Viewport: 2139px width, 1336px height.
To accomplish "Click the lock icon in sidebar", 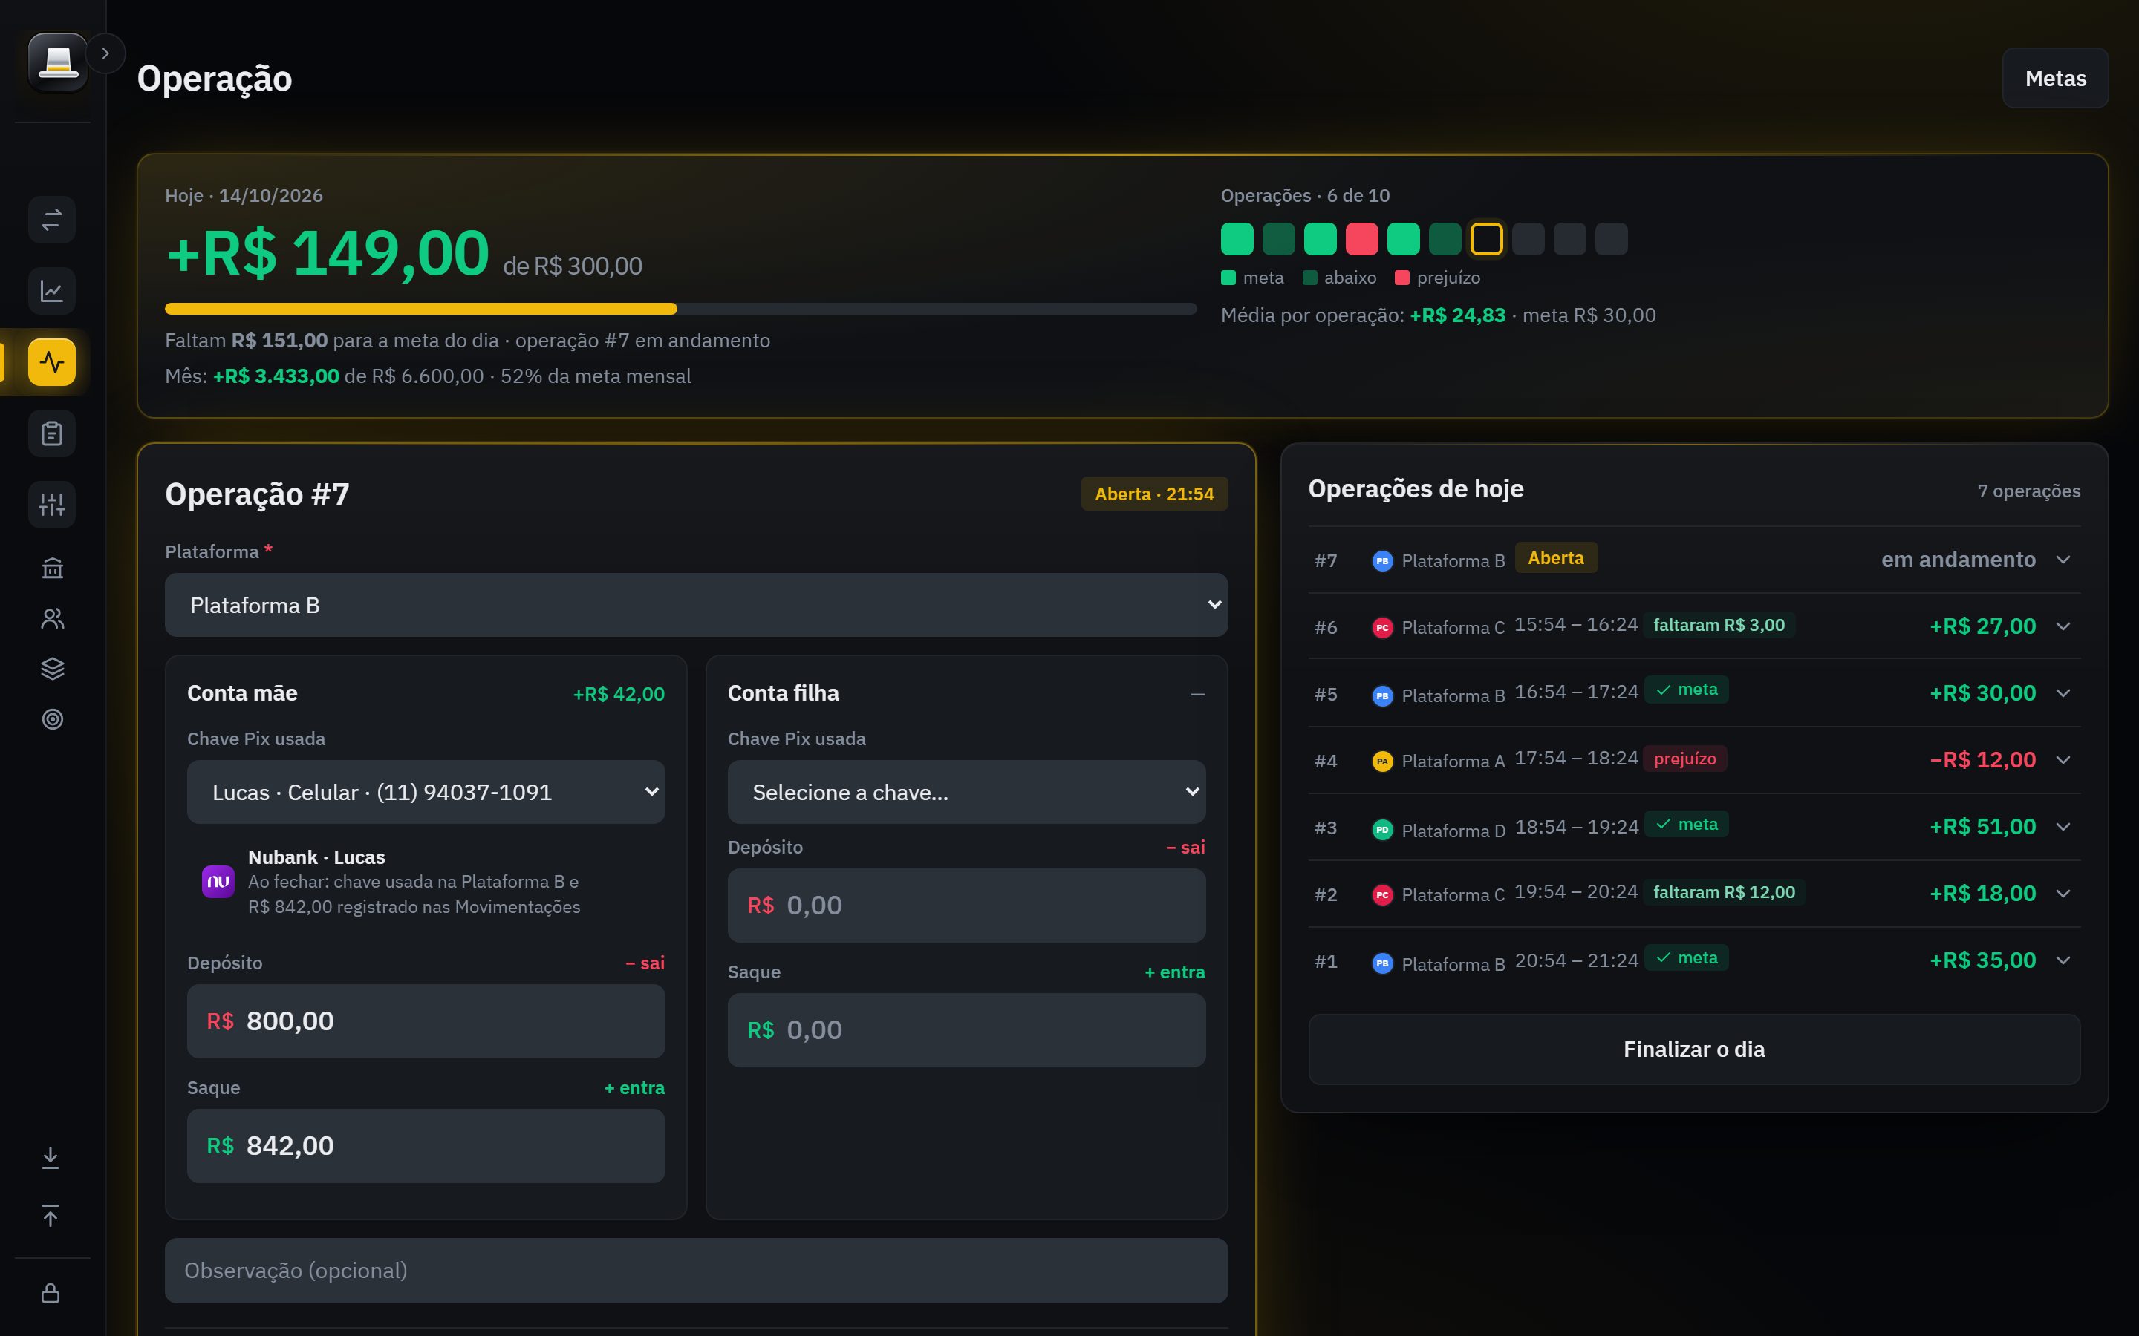I will click(x=51, y=1293).
